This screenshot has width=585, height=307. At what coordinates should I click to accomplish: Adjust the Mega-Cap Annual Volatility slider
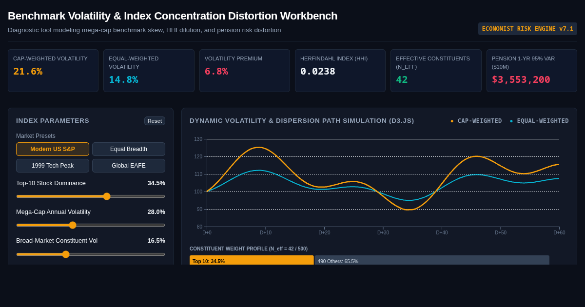[91, 225]
